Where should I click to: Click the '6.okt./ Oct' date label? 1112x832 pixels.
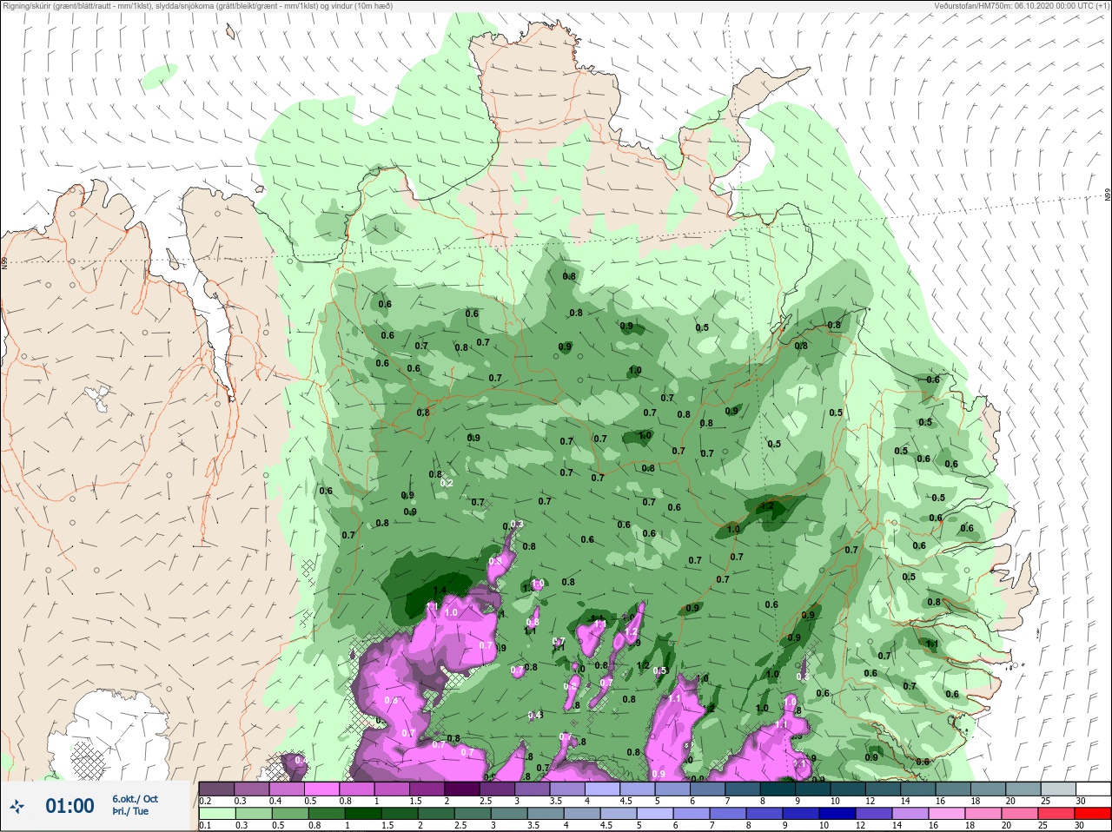pos(135,799)
